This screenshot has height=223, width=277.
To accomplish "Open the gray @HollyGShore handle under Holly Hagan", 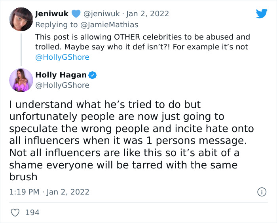I will tap(62, 85).
